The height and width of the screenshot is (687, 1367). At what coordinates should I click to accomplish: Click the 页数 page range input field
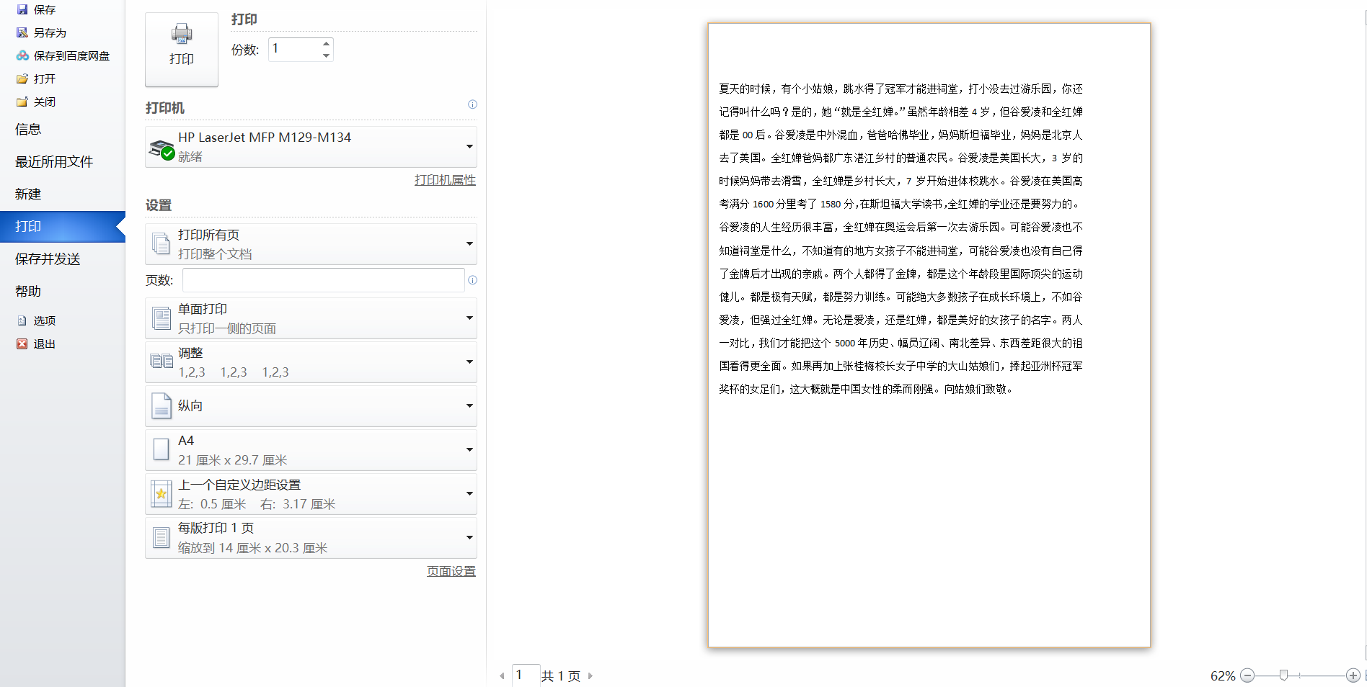(x=324, y=280)
